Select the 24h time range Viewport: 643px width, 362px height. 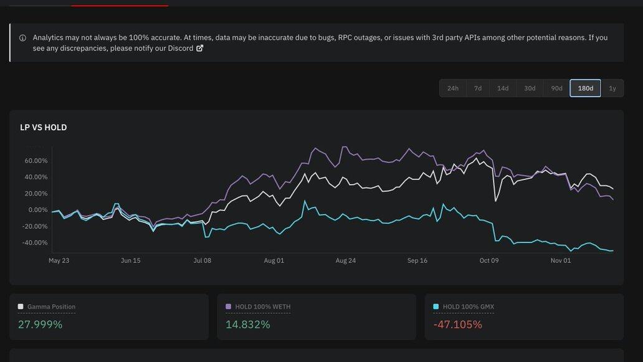(452, 88)
